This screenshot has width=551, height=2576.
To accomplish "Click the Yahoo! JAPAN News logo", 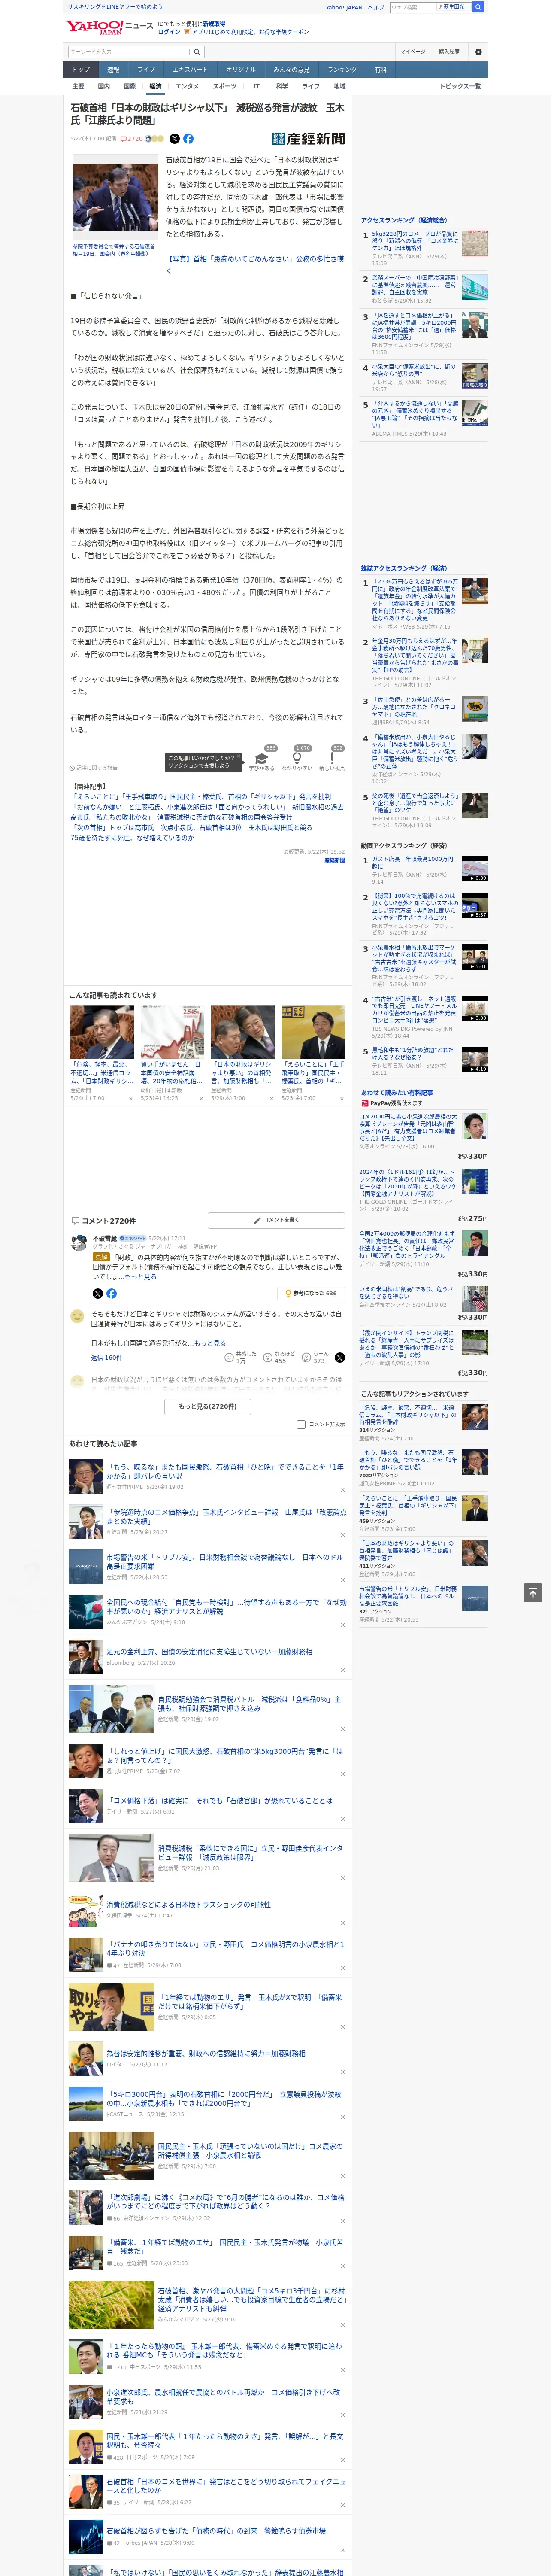I will pyautogui.click(x=110, y=26).
